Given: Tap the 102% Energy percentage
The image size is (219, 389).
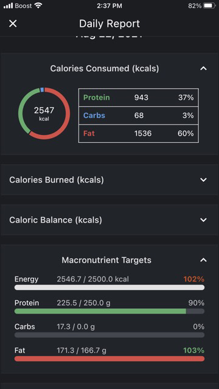Looking at the screenshot, I should tap(194, 280).
